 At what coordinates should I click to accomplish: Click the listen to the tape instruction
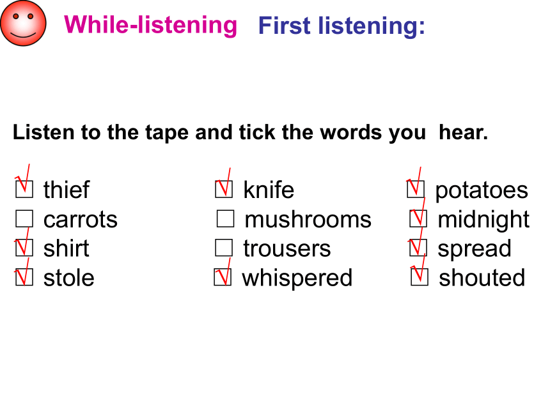[250, 133]
